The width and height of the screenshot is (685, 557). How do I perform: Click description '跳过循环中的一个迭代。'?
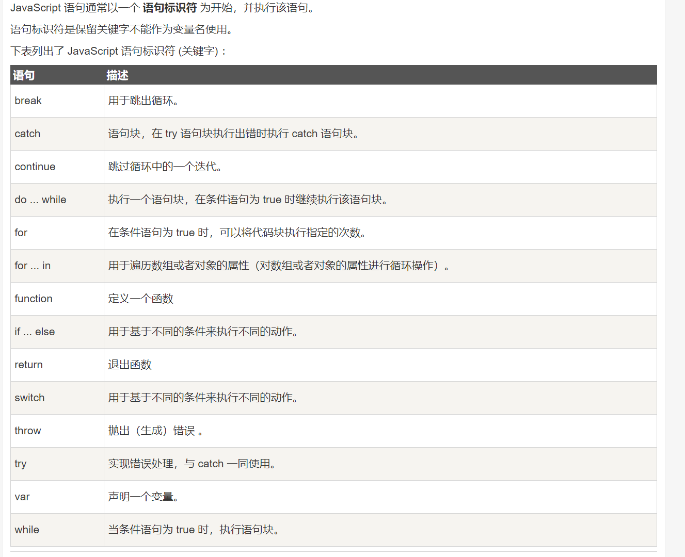tap(165, 167)
